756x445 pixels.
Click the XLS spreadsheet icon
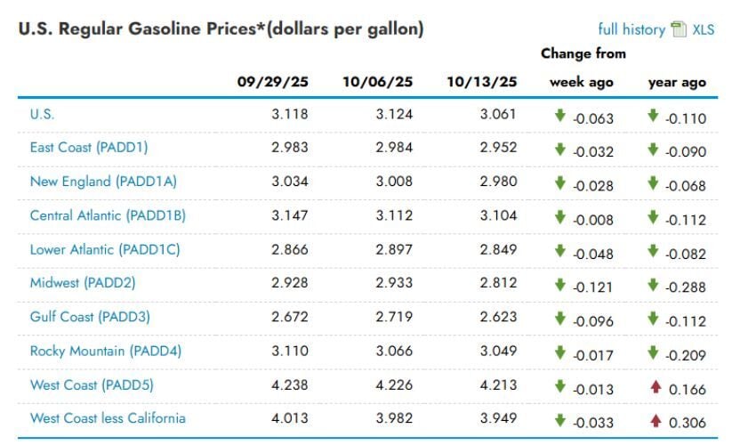tap(679, 29)
